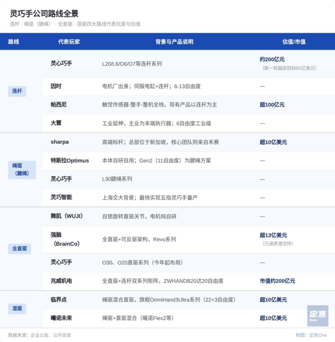The width and height of the screenshot is (335, 342).
Task: Select the 大寰 company name
Action: (x=56, y=123)
